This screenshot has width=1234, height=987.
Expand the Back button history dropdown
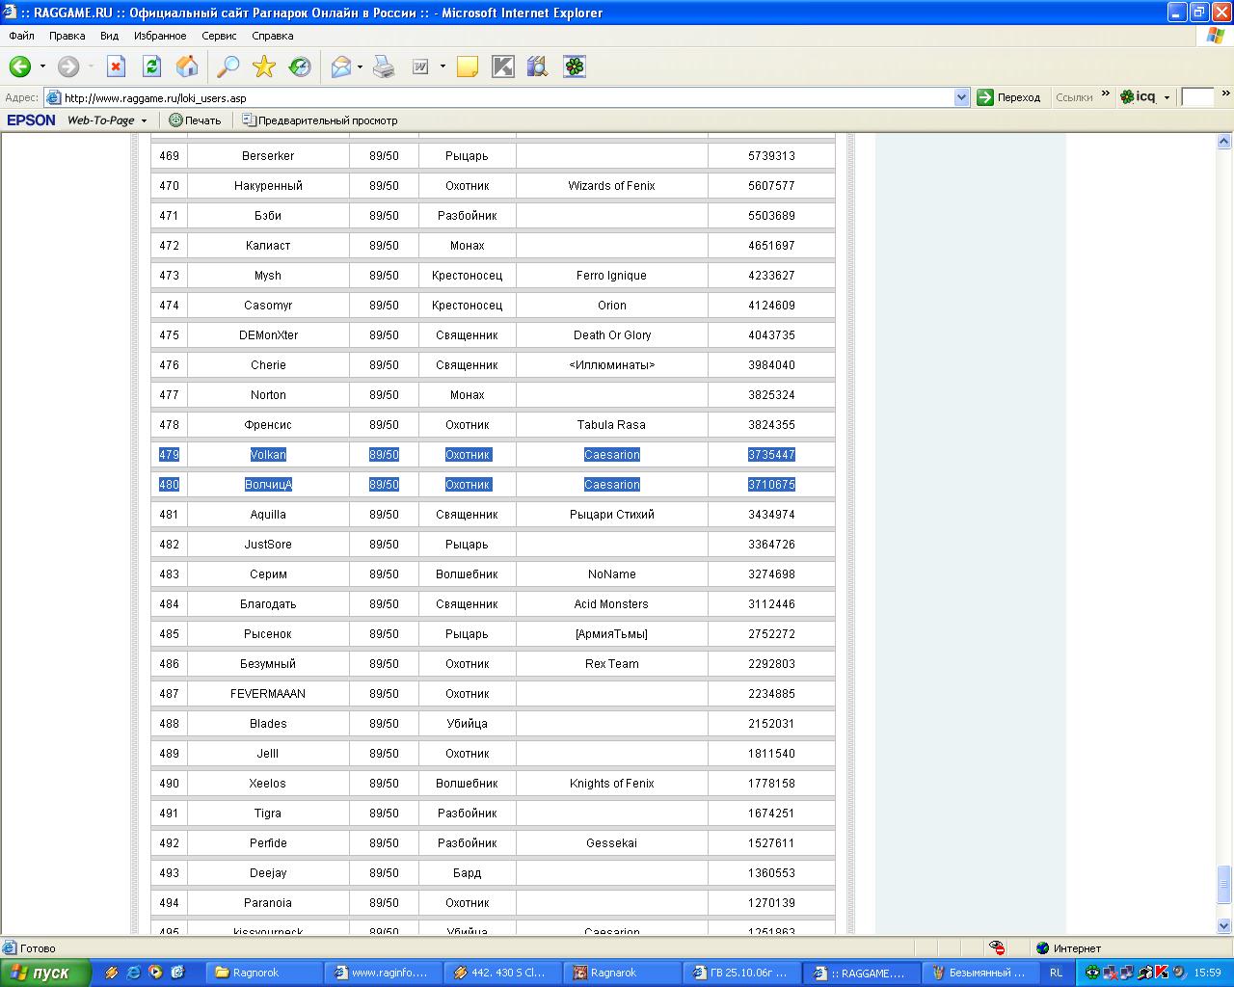tap(42, 67)
